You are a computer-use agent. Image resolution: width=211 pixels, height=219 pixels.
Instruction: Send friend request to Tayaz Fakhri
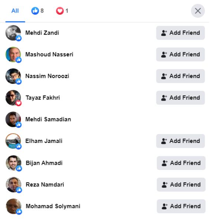[181, 98]
